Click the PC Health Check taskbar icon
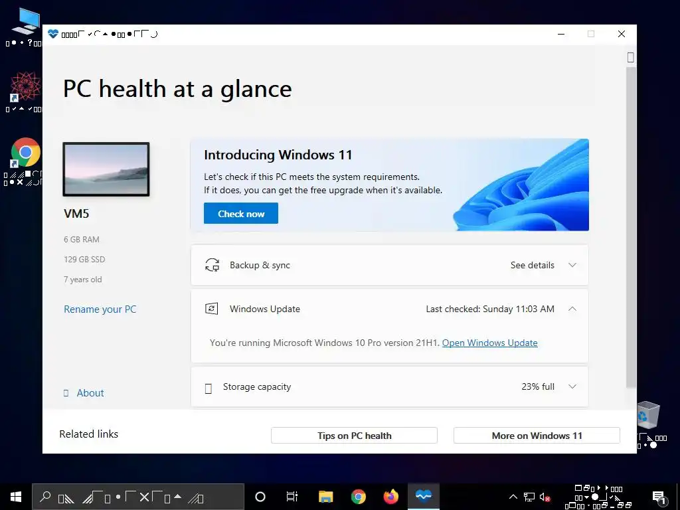The image size is (680, 510). point(423,495)
